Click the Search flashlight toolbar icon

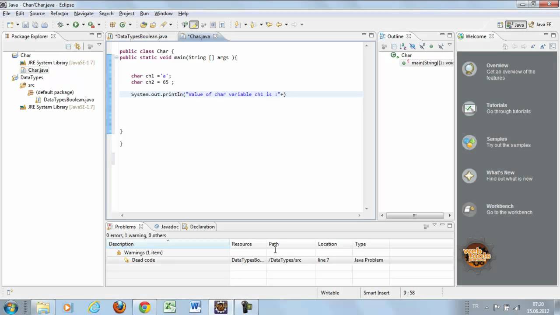tap(163, 25)
